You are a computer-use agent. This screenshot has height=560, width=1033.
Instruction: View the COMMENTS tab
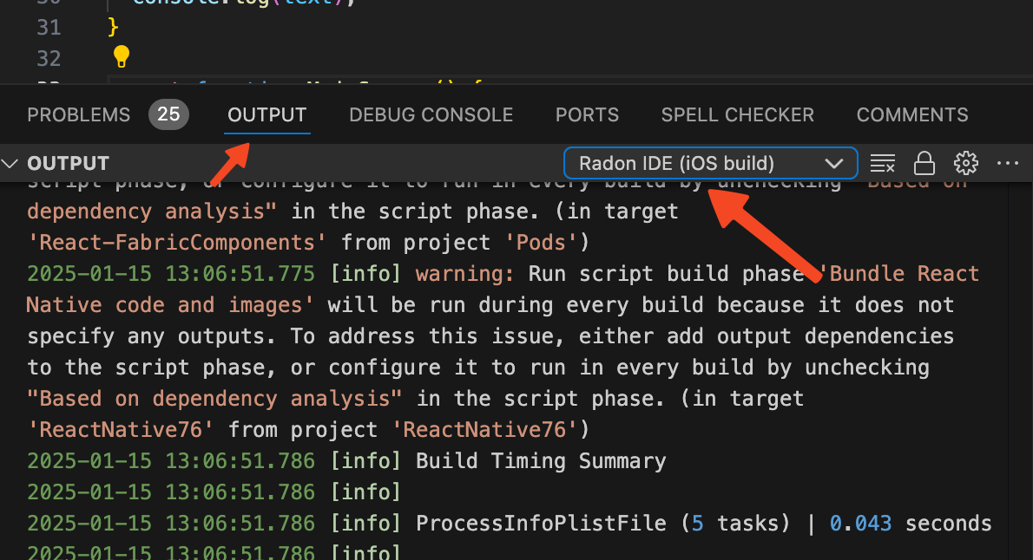(911, 114)
